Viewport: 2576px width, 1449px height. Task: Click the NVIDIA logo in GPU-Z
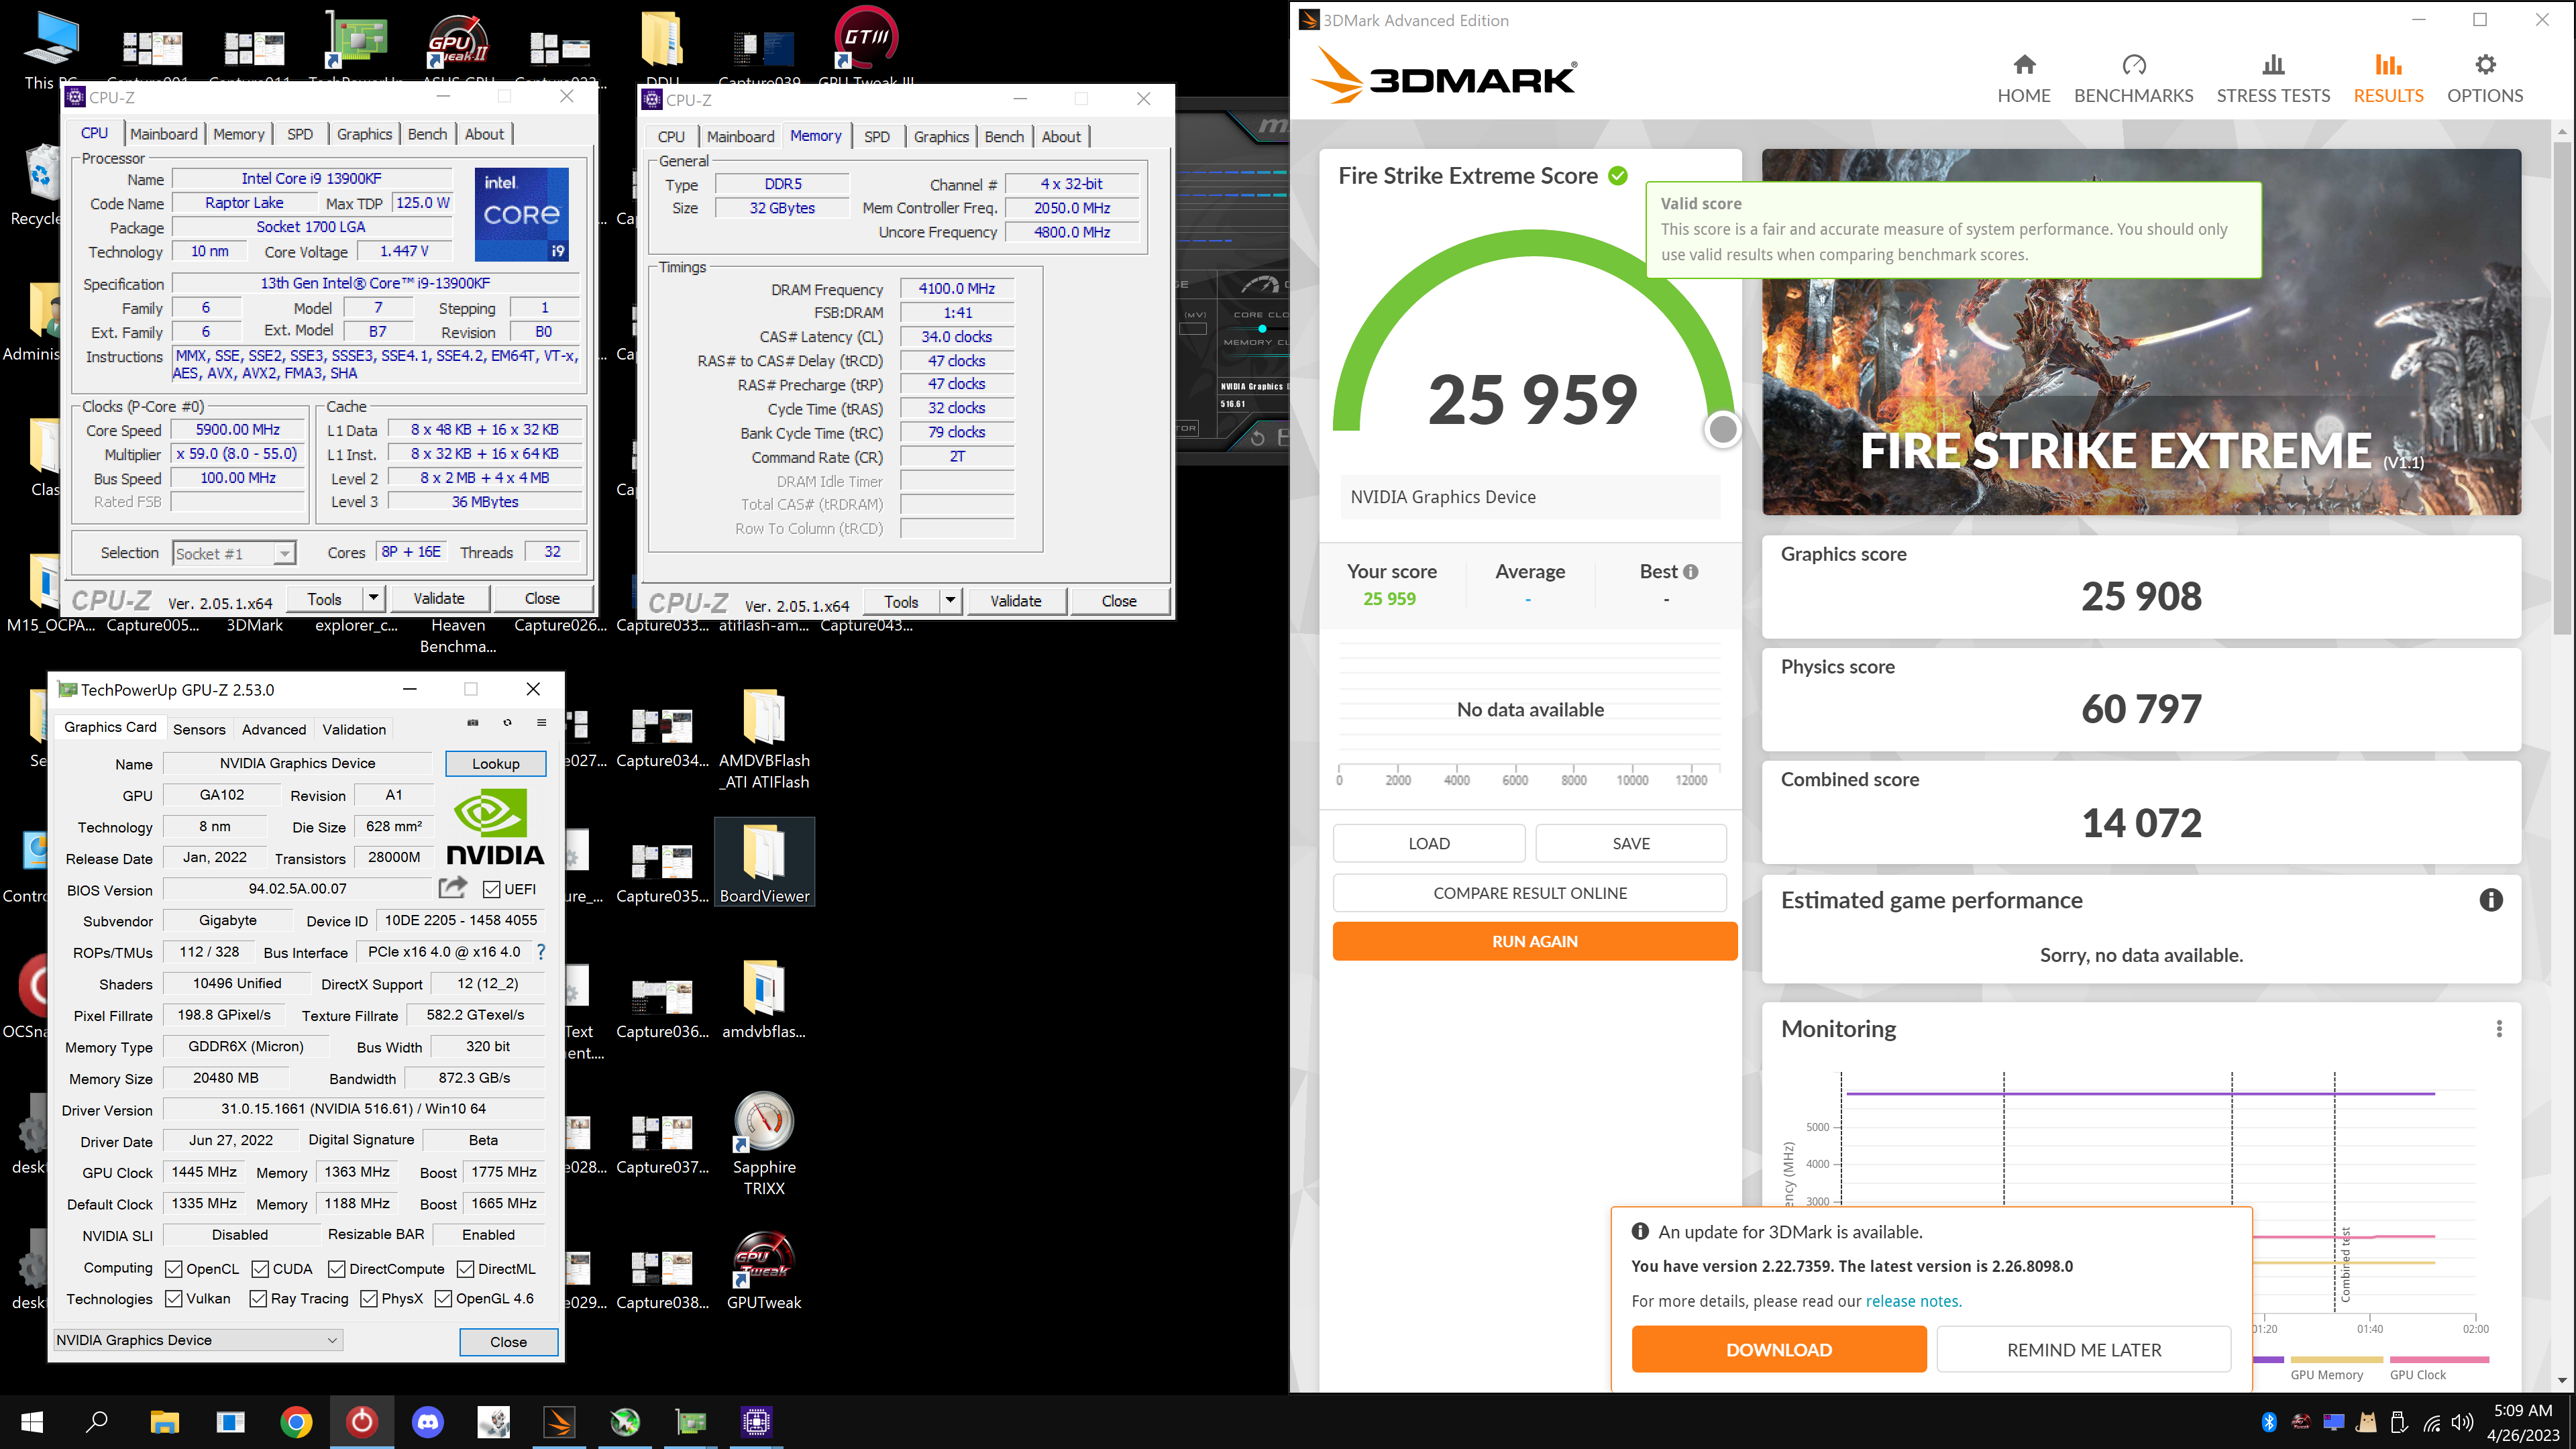tap(495, 826)
